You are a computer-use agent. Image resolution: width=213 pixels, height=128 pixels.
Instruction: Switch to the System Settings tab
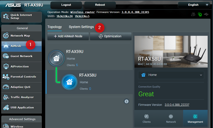click(81, 27)
